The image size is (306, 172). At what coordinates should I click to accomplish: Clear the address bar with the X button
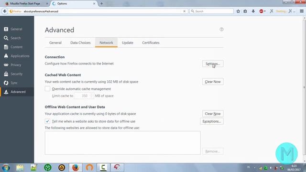(x=185, y=11)
